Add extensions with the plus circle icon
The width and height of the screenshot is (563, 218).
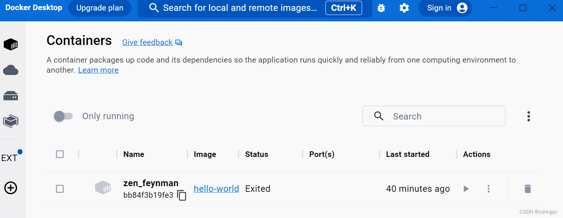11,188
